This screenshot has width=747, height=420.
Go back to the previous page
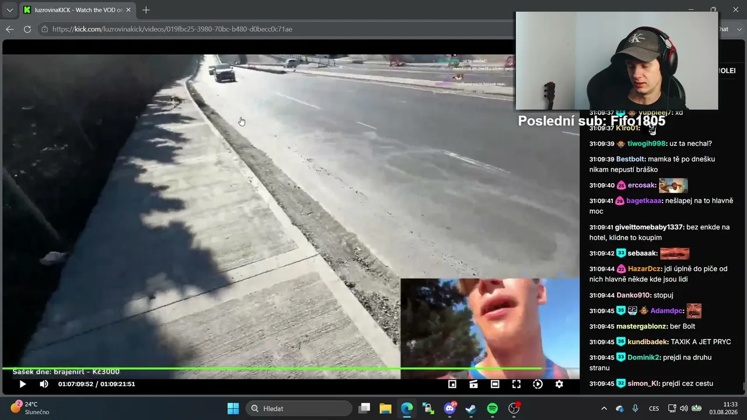[10, 29]
